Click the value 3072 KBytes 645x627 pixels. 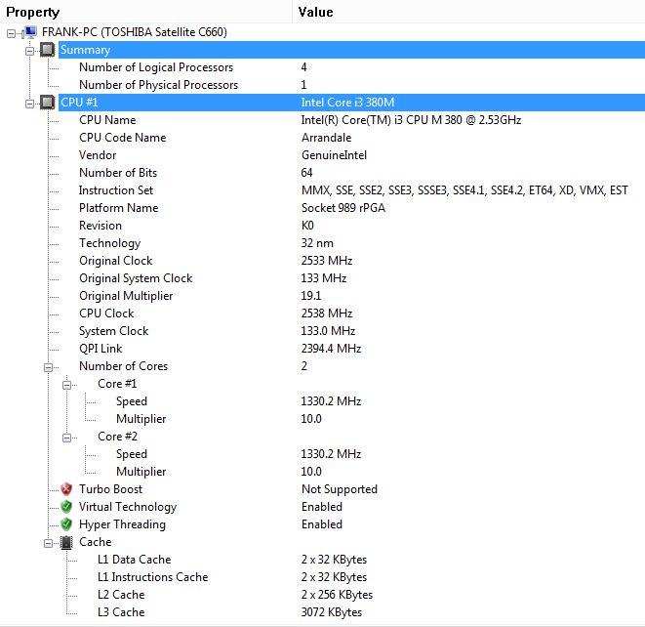[332, 612]
